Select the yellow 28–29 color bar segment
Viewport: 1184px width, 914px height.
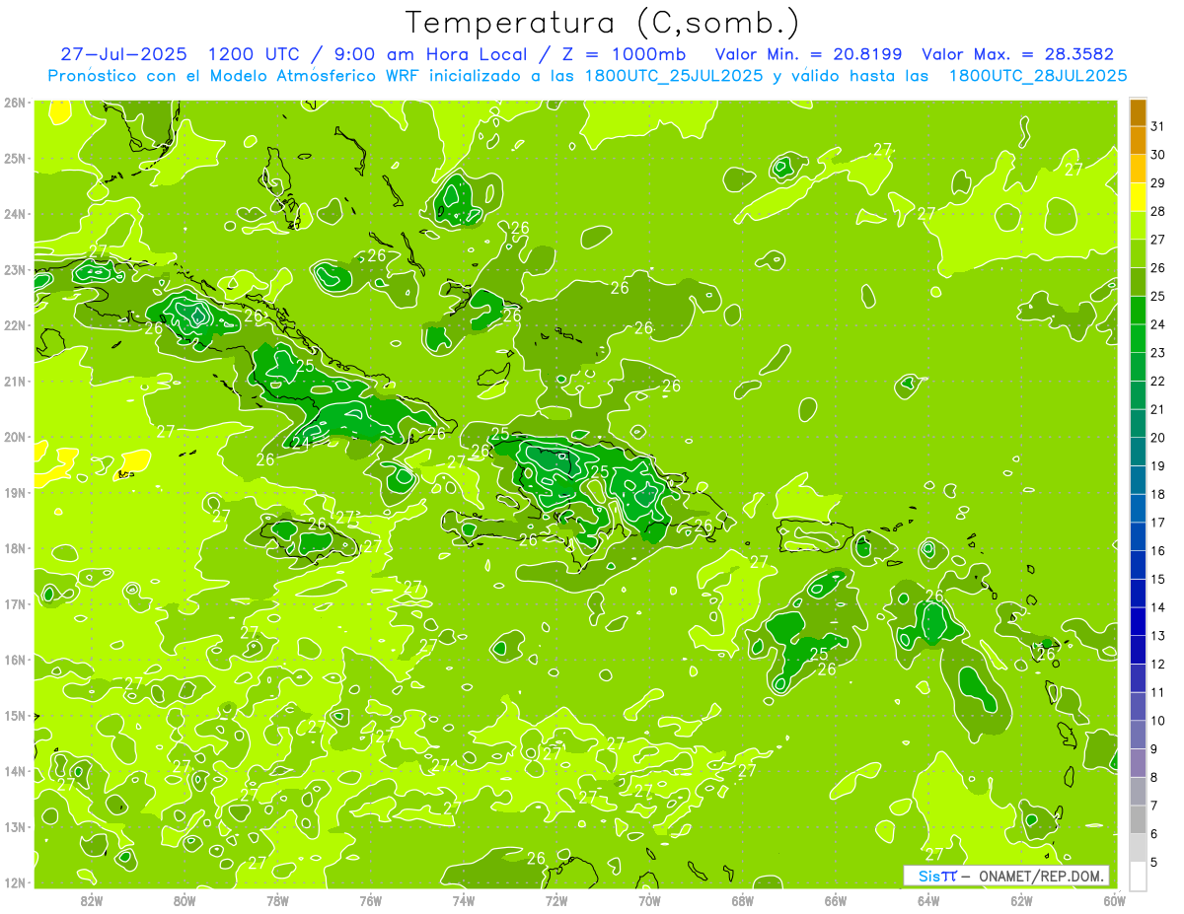[1137, 198]
